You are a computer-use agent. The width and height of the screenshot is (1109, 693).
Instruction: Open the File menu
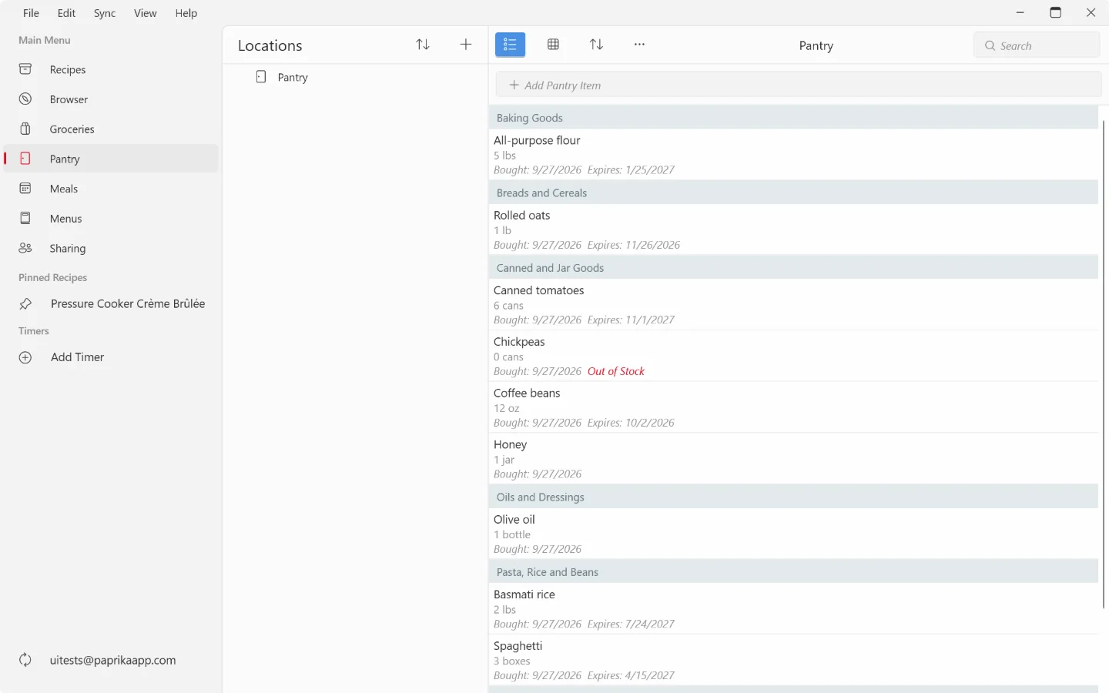coord(31,13)
